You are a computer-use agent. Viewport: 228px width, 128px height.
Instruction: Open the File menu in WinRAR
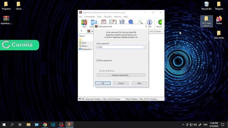(81, 17)
